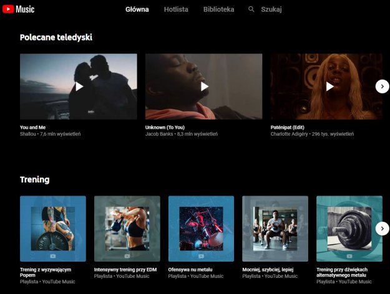Viewport: 390px width, 294px height.
Task: Click the video badge on Popem playlist cover
Action: [53, 256]
